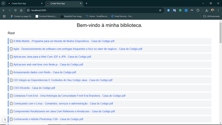Open the Extensions puzzle menu
This screenshot has height=125, width=222.
click(x=198, y=10)
